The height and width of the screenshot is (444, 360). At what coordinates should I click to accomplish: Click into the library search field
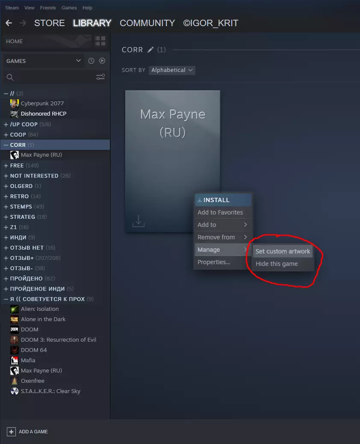(x=54, y=77)
